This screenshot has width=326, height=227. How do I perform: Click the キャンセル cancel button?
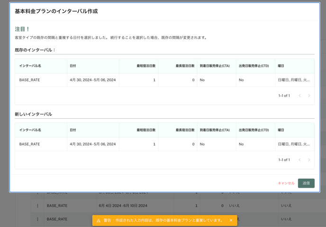point(286,183)
